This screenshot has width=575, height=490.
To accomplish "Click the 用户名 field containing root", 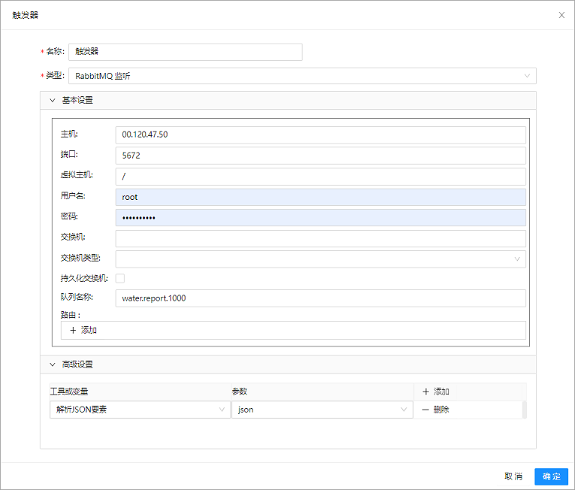I will click(x=320, y=198).
